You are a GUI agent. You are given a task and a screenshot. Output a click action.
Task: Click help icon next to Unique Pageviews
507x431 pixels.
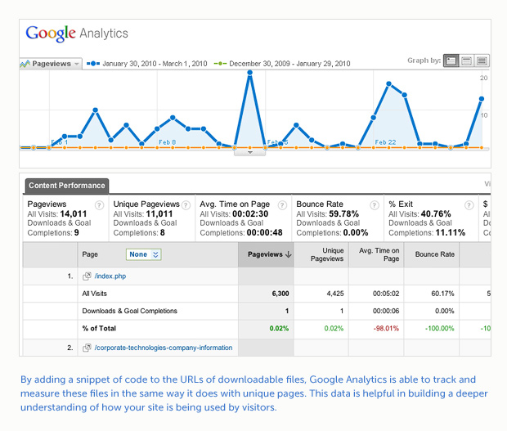point(186,205)
